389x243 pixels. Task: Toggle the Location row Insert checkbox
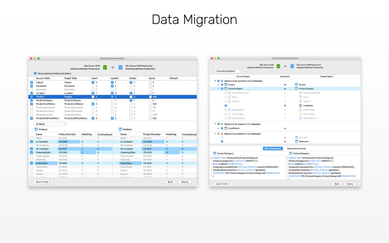tap(93, 93)
